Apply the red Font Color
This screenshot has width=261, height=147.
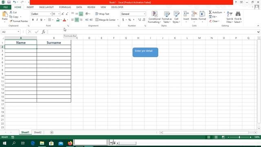pyautogui.click(x=64, y=20)
